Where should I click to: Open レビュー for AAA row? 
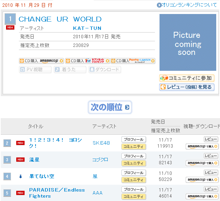tap(211, 189)
